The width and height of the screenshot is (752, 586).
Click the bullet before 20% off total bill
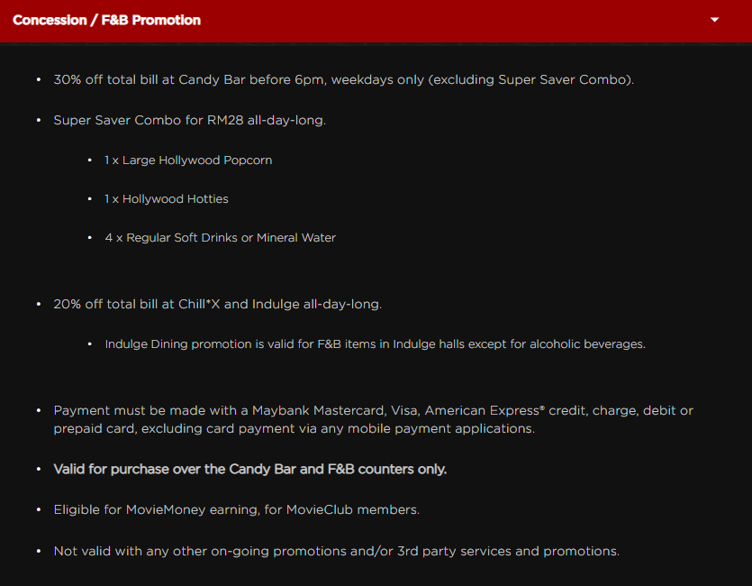click(39, 304)
